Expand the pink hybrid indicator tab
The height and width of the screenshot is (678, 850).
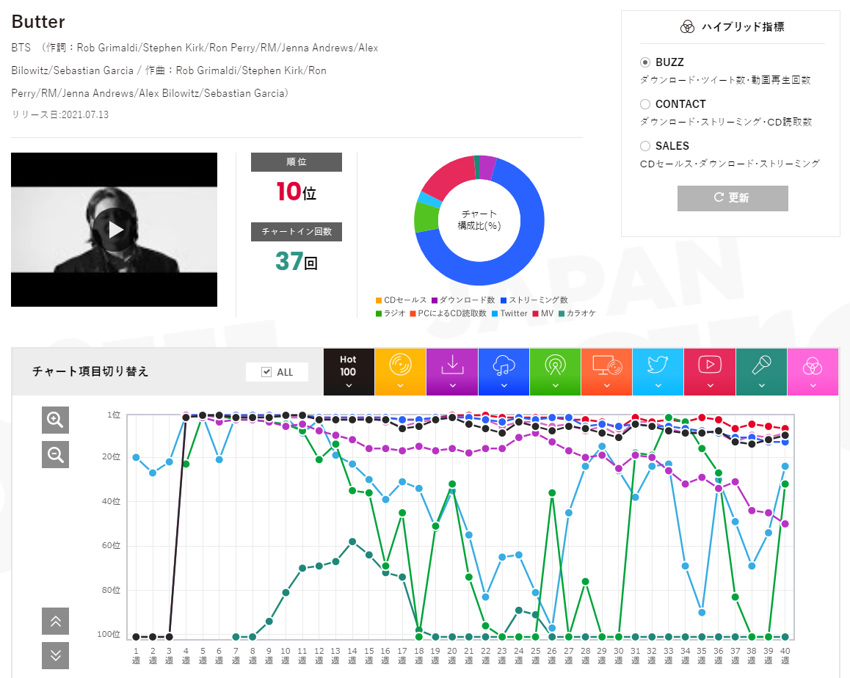[x=813, y=372]
